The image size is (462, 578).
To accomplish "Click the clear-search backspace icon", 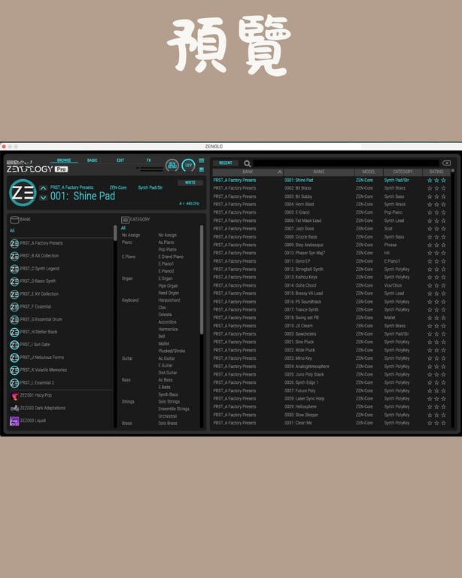I will point(446,163).
